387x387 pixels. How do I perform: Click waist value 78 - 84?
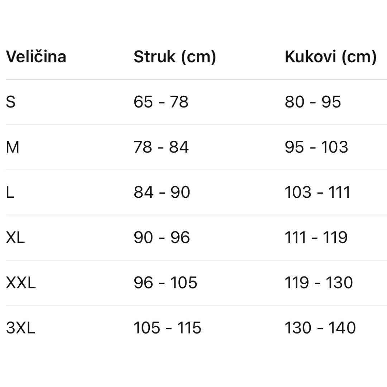coord(161,147)
